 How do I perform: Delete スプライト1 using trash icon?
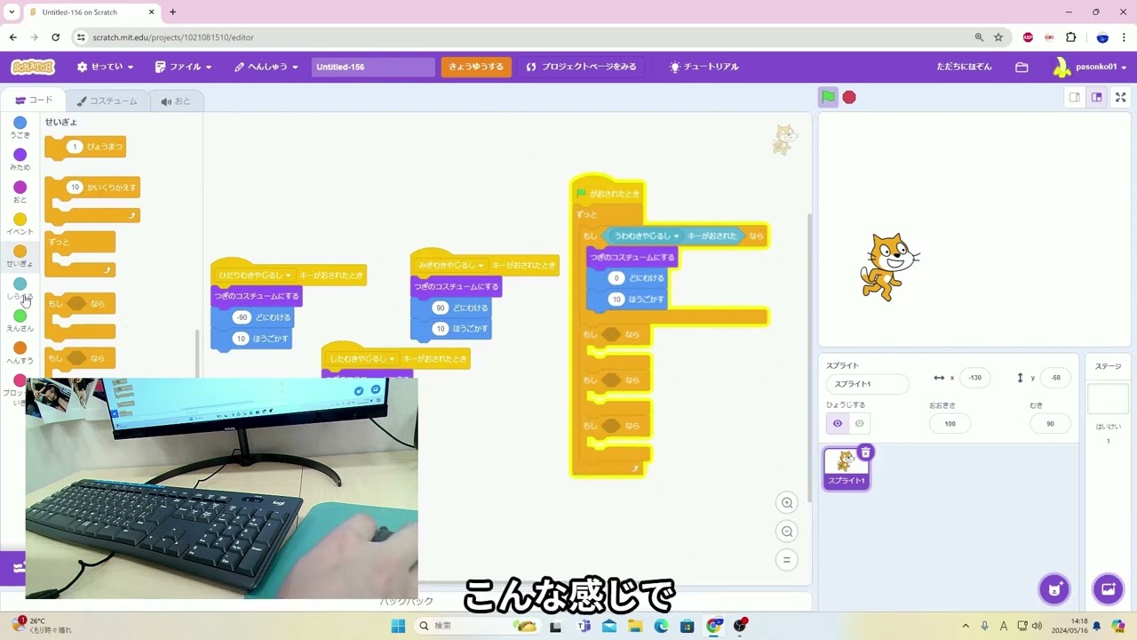coord(865,452)
